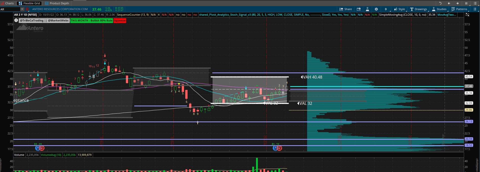The width and height of the screenshot is (480, 172).
Task: Open the flask icon beside the gear
Action: point(368,9)
